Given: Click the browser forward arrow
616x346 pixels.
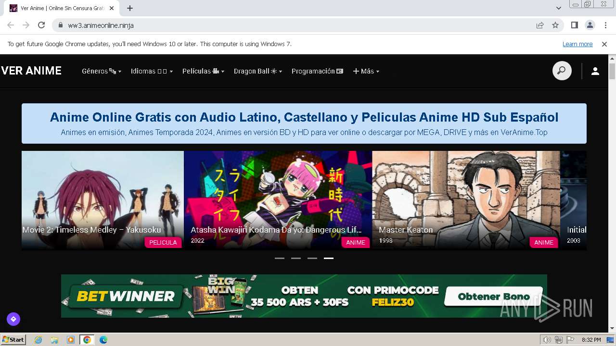Looking at the screenshot, I should point(26,25).
